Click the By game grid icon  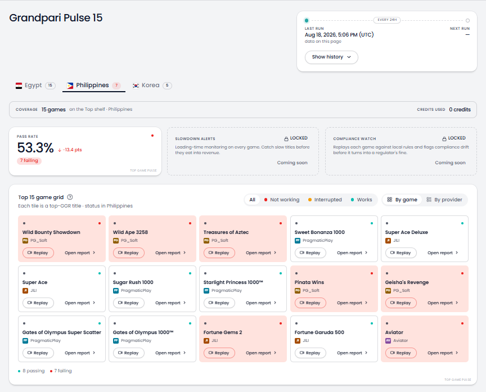pos(390,200)
